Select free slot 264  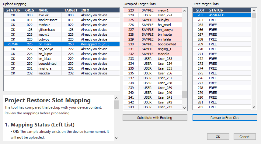click(222, 20)
